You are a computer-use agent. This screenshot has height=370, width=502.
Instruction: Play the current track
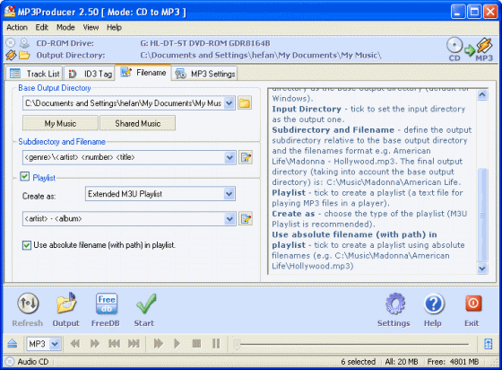(x=177, y=344)
